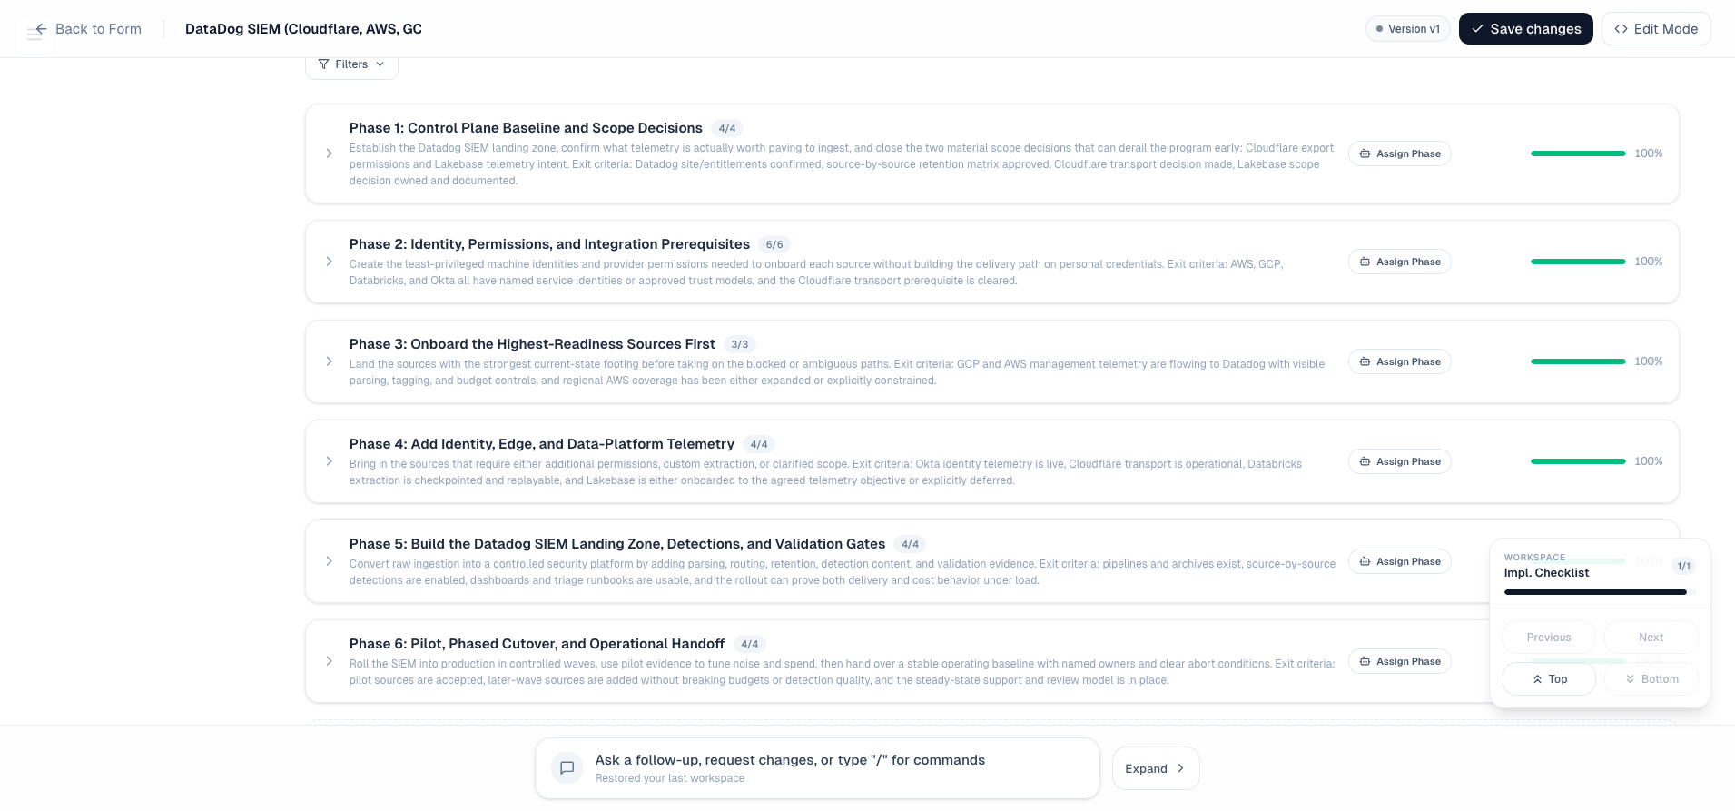
Task: Click Save changes button
Action: click(1525, 29)
